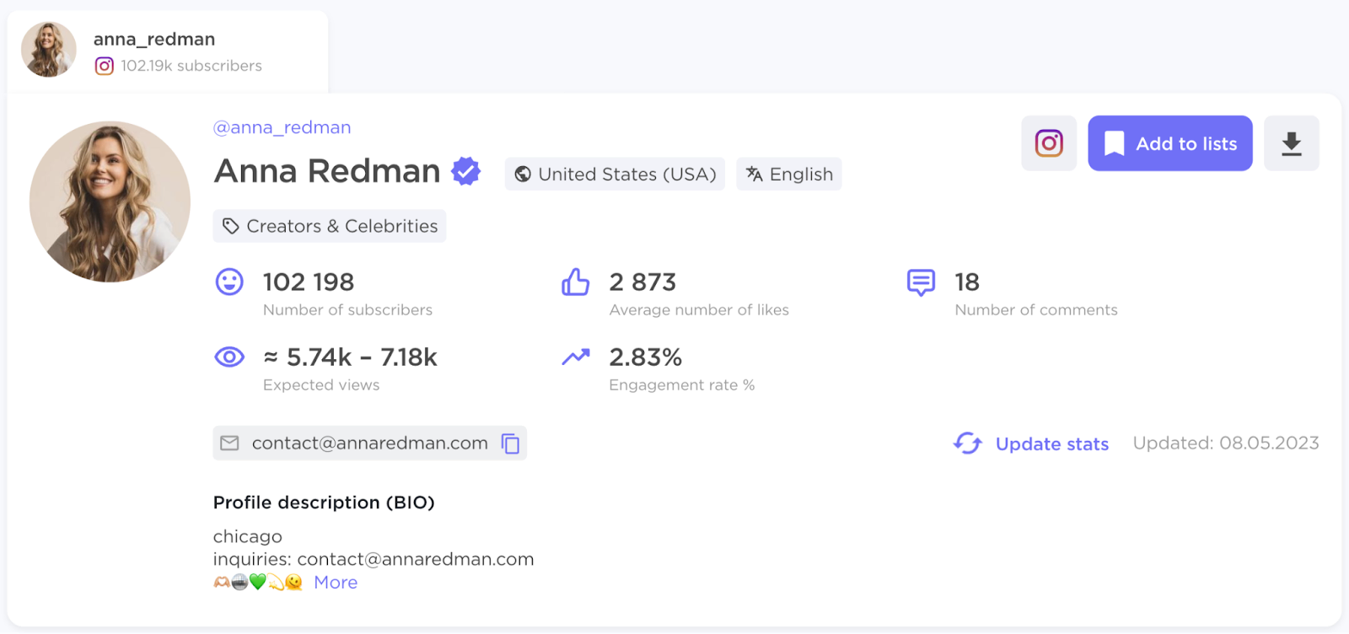The width and height of the screenshot is (1349, 634).
Task: Click the tag icon beside Creators & Celebrities
Action: click(230, 226)
